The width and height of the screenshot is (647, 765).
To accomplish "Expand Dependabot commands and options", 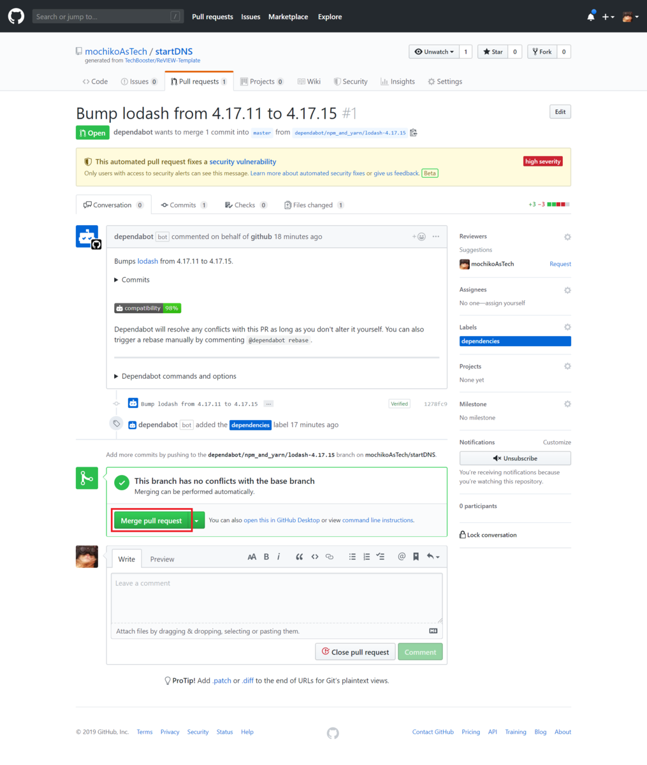I will click(175, 376).
